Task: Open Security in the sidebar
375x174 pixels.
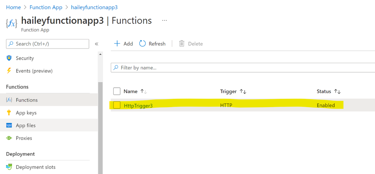Action: coord(49,58)
